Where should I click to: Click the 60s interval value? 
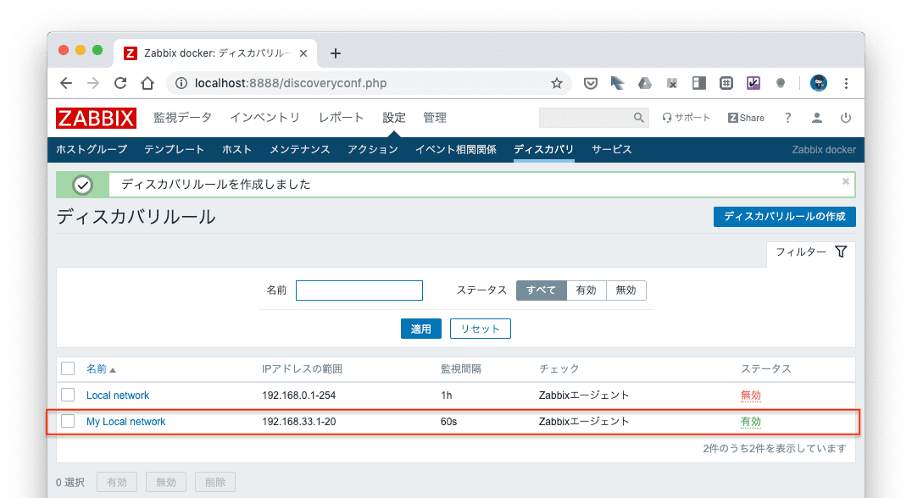pos(448,421)
